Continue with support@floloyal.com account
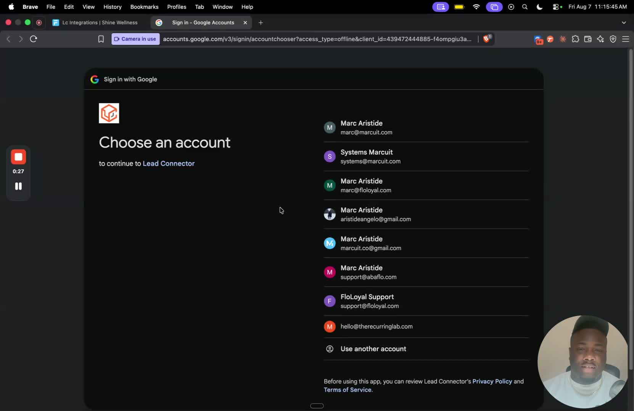This screenshot has width=634, height=411. click(x=426, y=302)
